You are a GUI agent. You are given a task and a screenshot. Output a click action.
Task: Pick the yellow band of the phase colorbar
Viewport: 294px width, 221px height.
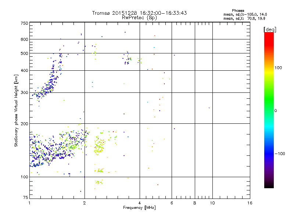[269, 72]
